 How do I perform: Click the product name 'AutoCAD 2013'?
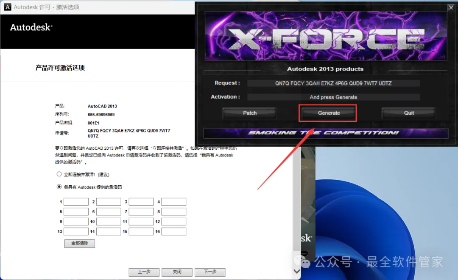102,106
